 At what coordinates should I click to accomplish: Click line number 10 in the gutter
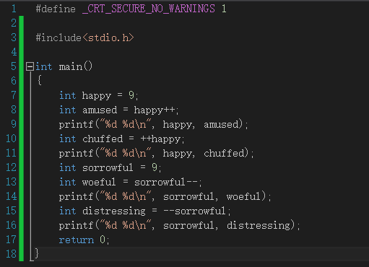pos(11,139)
